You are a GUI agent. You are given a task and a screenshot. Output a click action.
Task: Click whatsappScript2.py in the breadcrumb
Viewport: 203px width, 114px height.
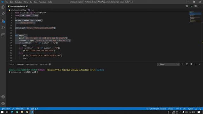tap(18, 10)
